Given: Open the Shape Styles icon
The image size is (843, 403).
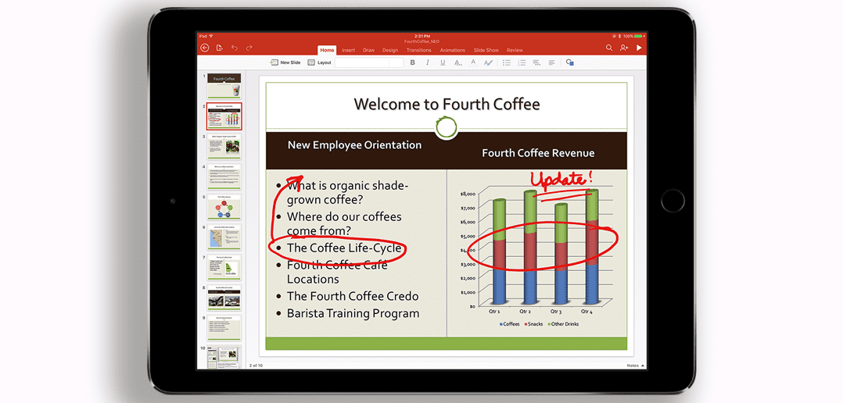Looking at the screenshot, I should 570,62.
